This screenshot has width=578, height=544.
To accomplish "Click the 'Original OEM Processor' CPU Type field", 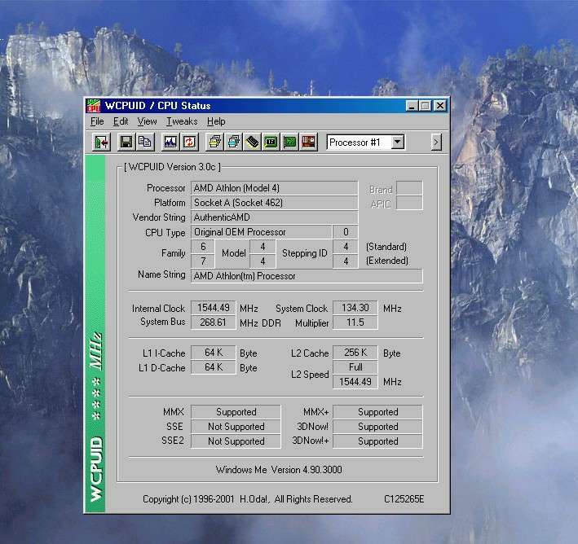I will click(261, 232).
